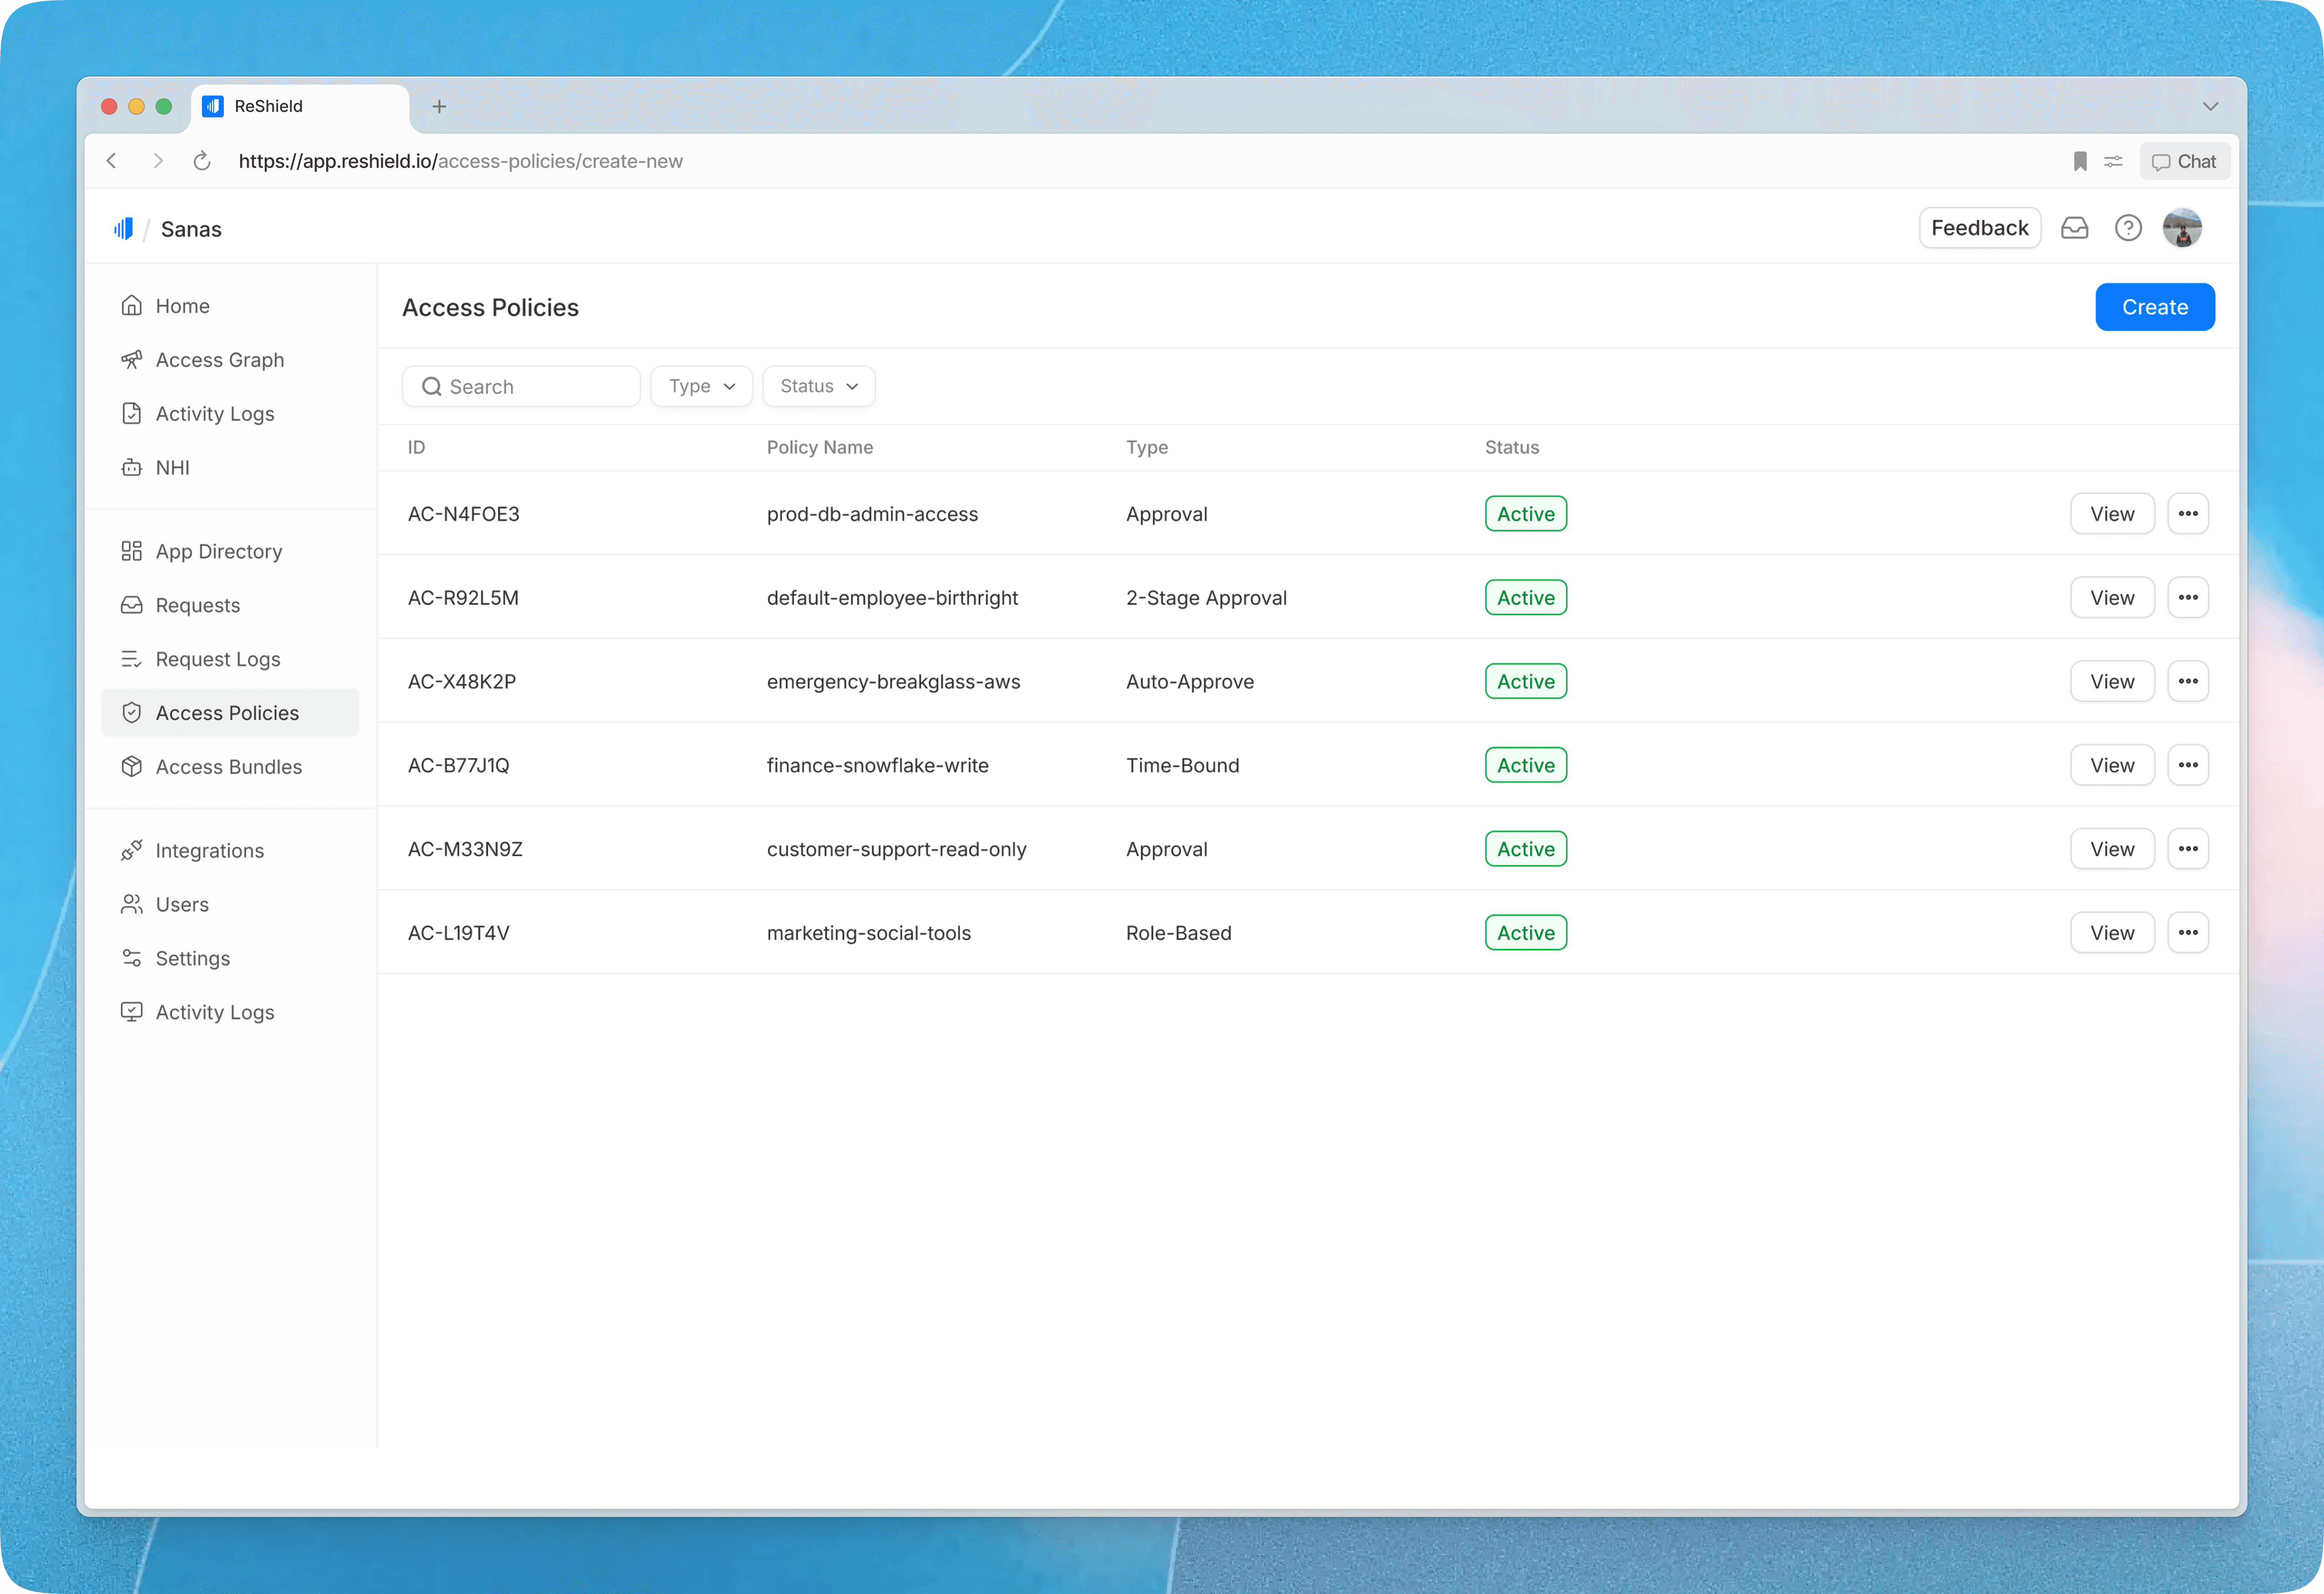
Task: Focus the policy Search field
Action: (x=521, y=386)
